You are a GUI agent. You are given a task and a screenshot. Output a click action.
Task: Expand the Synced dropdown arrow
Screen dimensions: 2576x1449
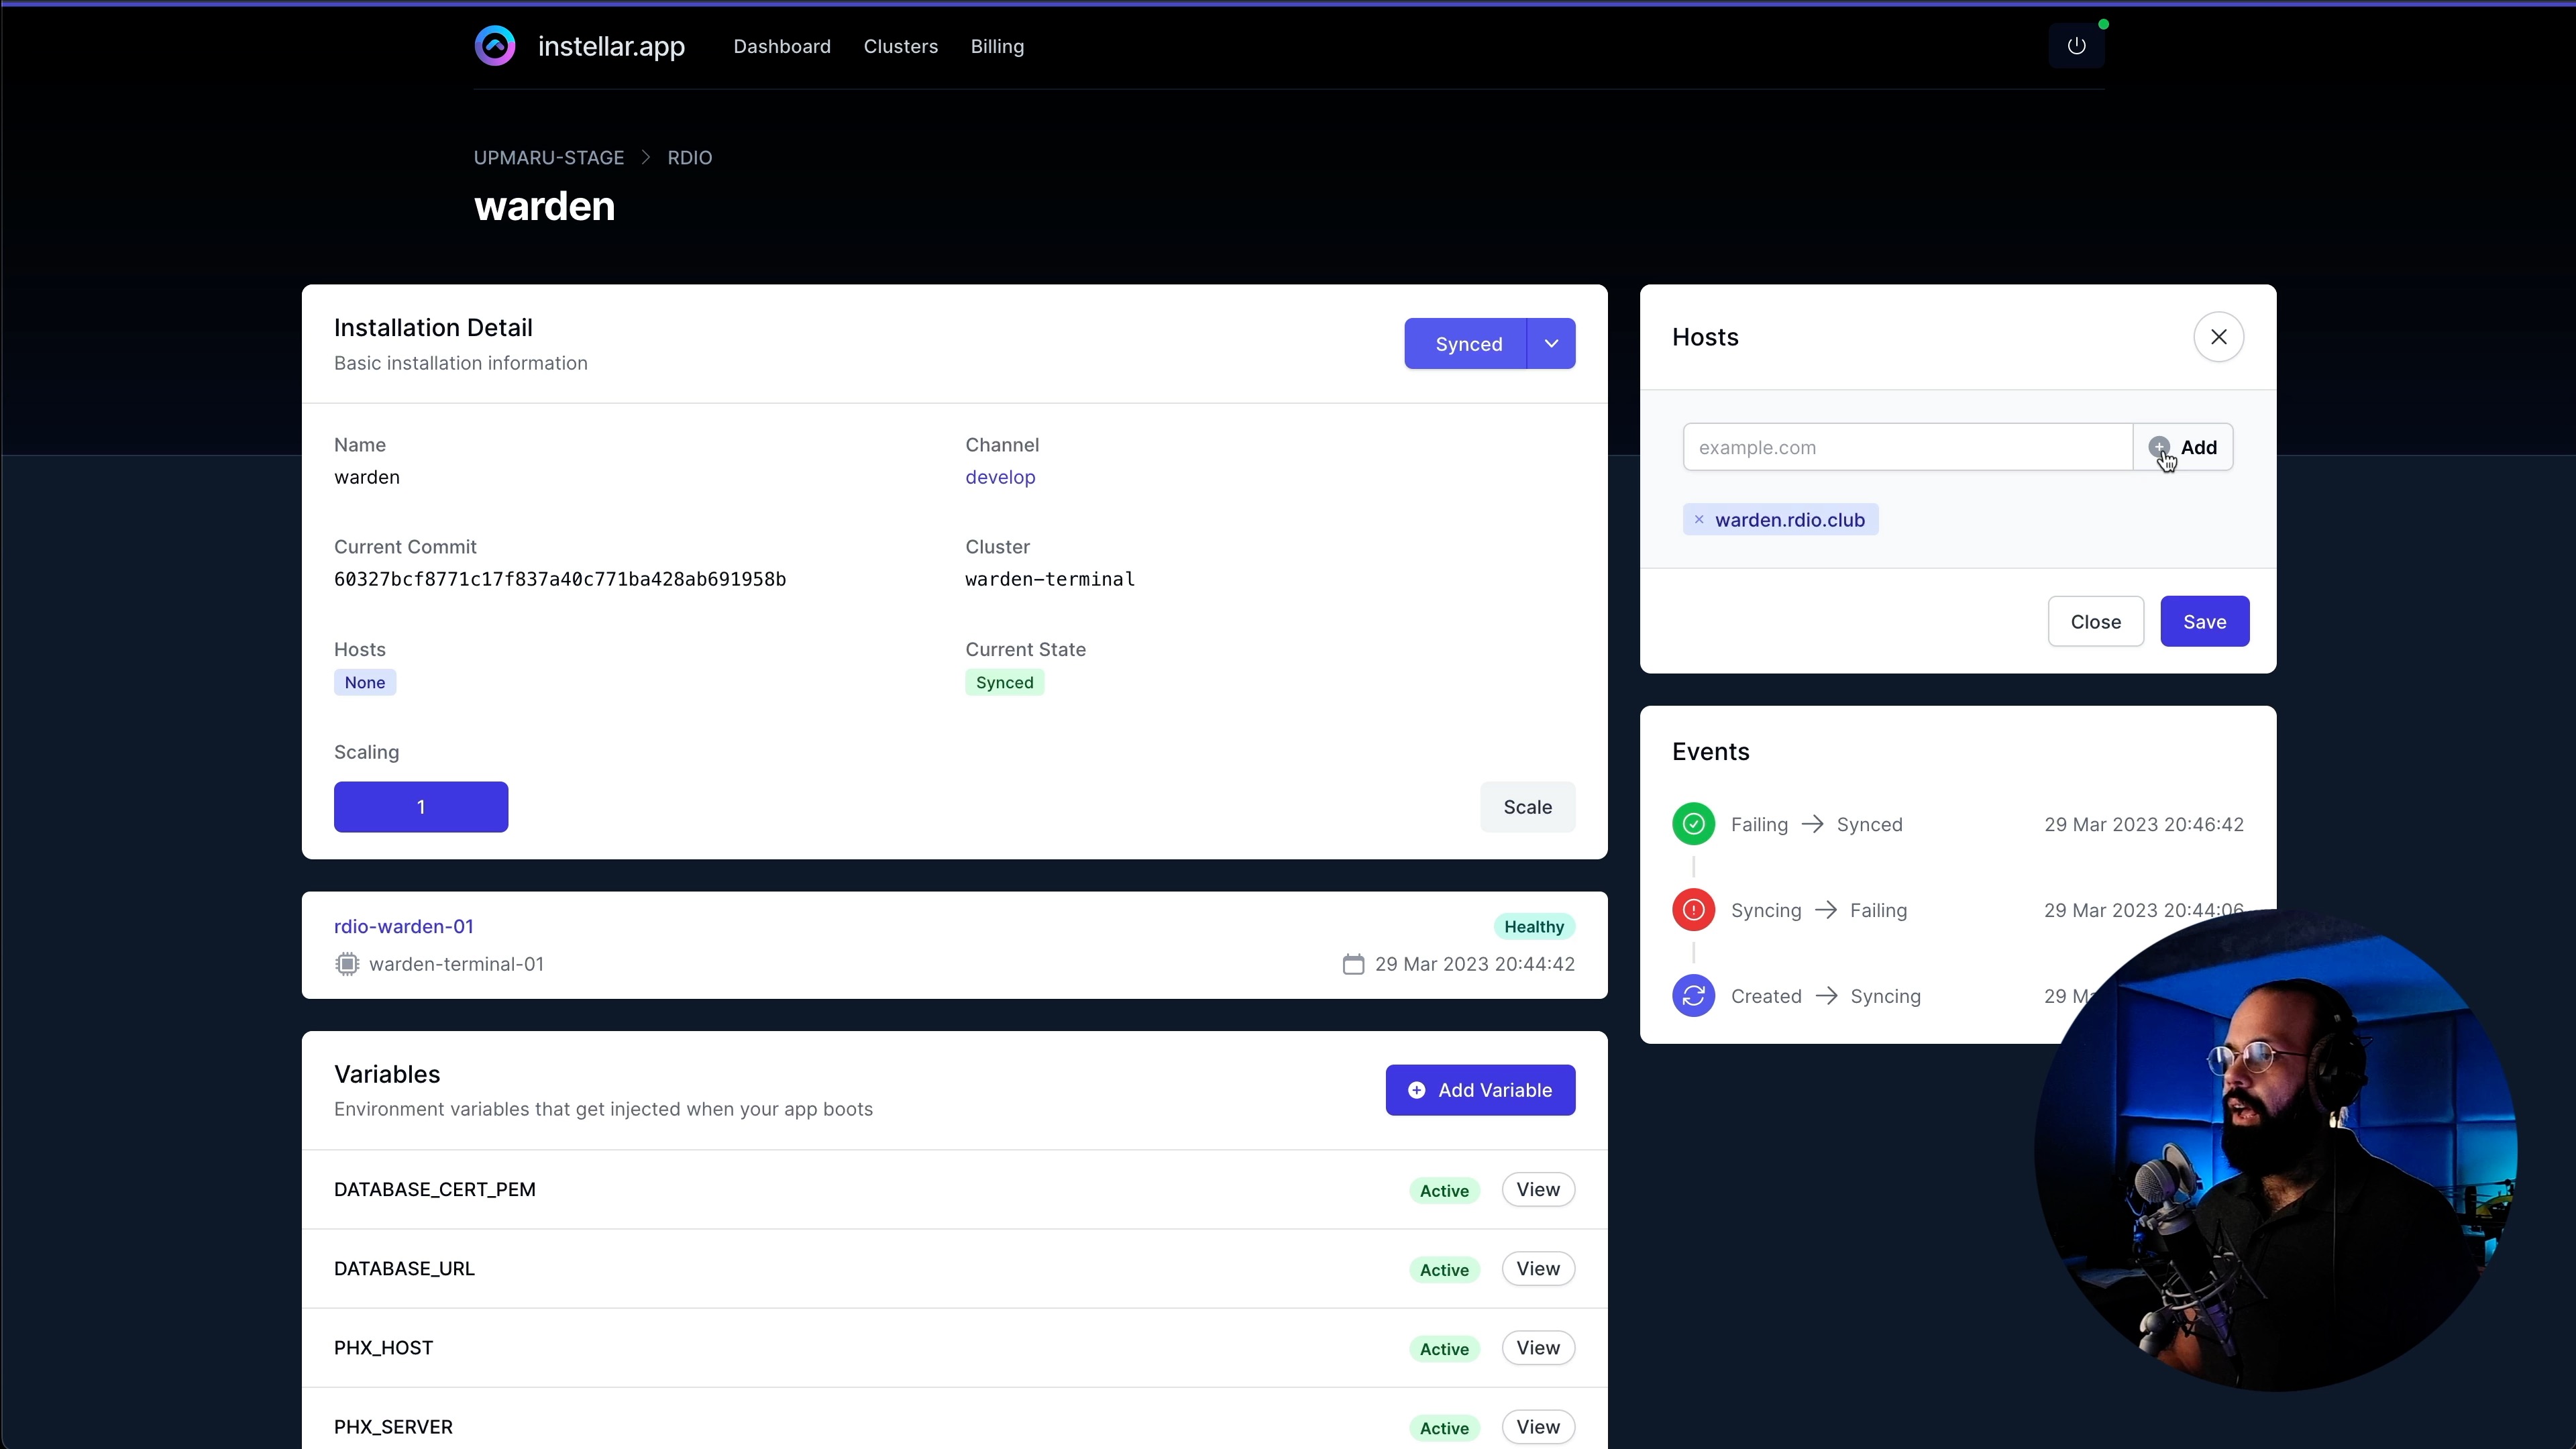pos(1551,344)
